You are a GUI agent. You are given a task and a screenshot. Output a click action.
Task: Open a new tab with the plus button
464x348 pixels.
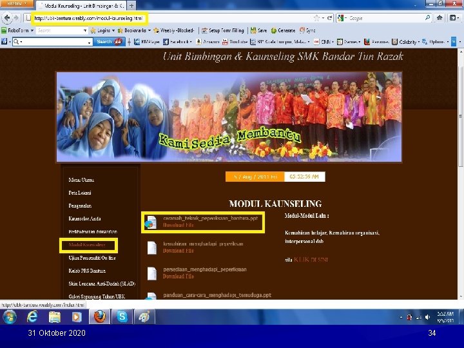point(131,5)
